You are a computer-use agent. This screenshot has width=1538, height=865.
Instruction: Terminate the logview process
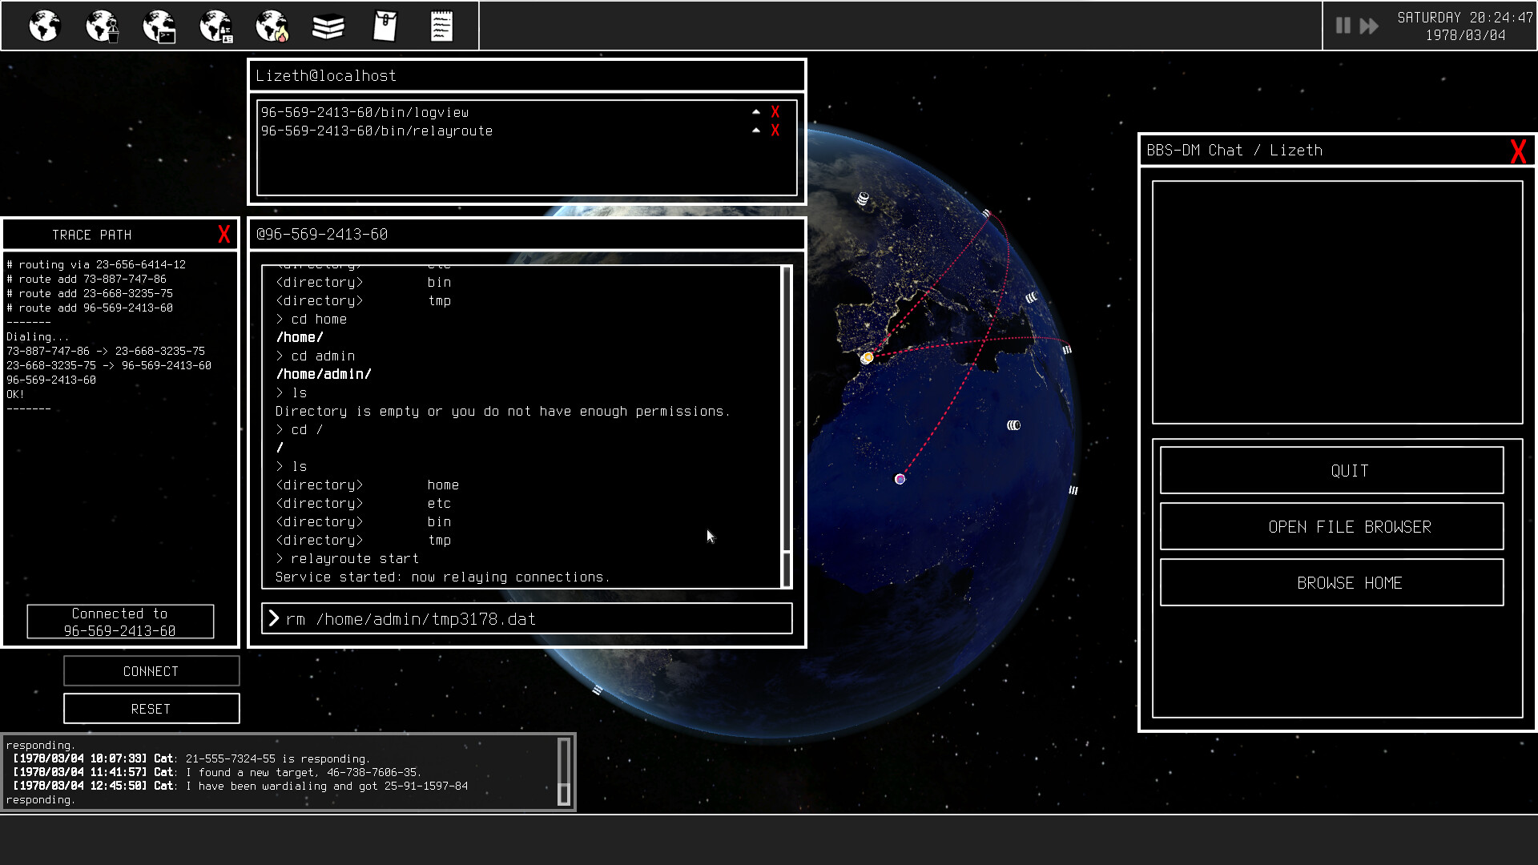775,111
